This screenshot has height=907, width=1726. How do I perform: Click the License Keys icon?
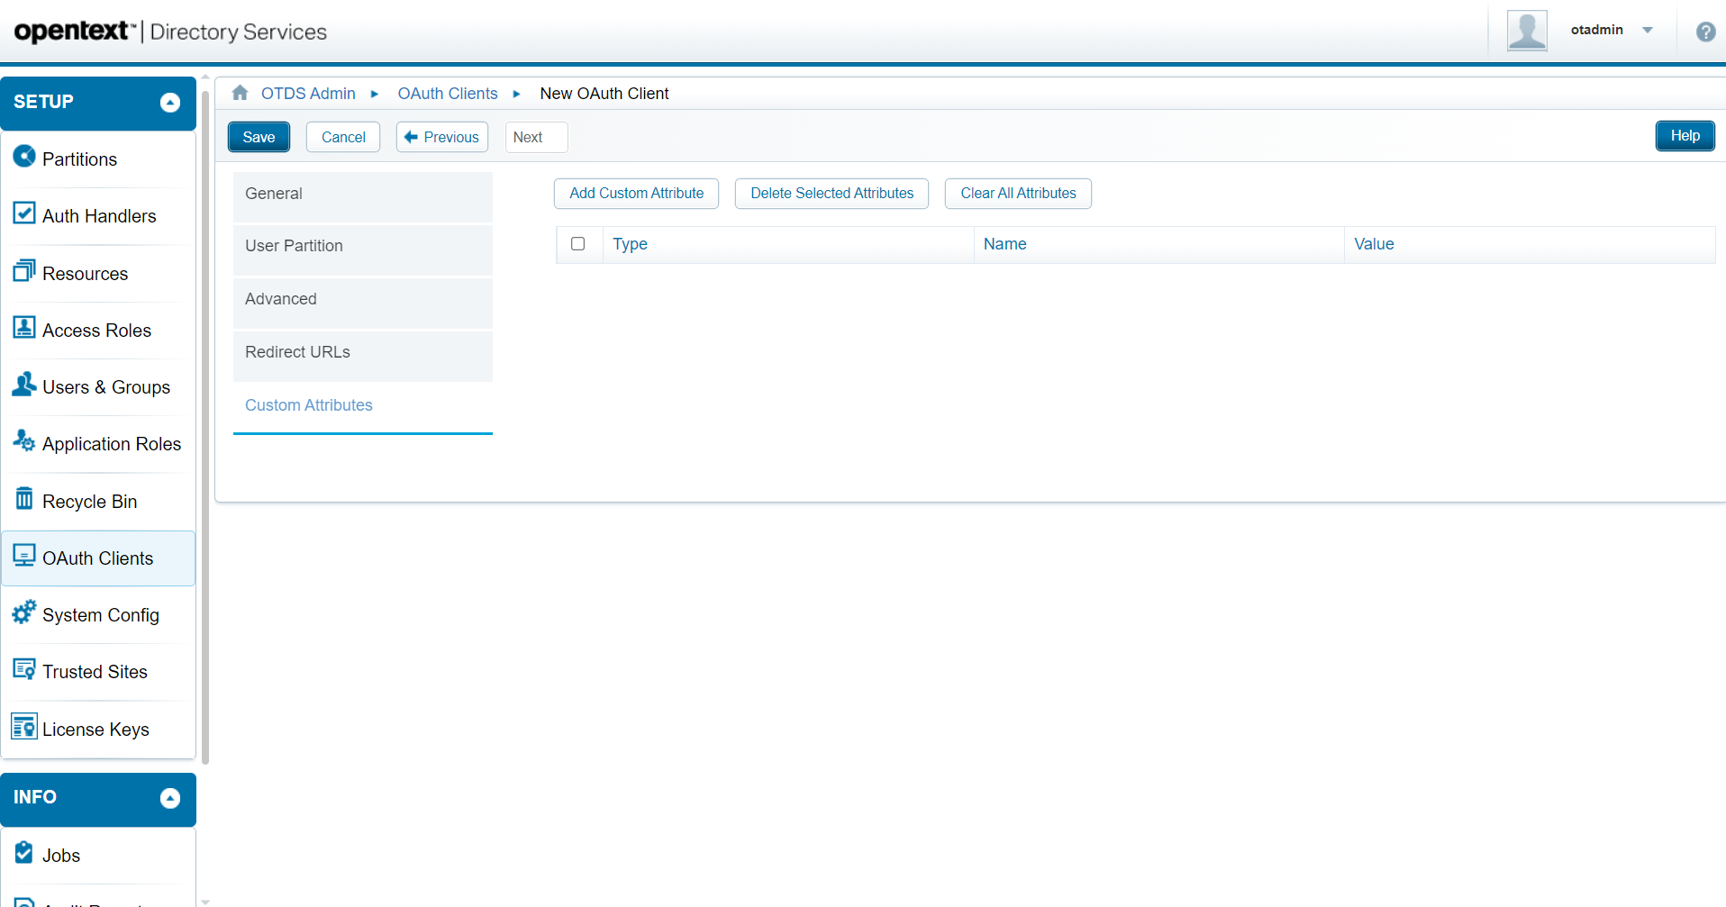pos(24,727)
